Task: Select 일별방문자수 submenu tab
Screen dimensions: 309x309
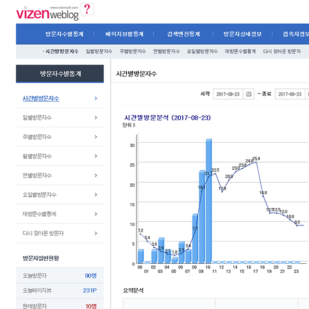Action: 99,51
